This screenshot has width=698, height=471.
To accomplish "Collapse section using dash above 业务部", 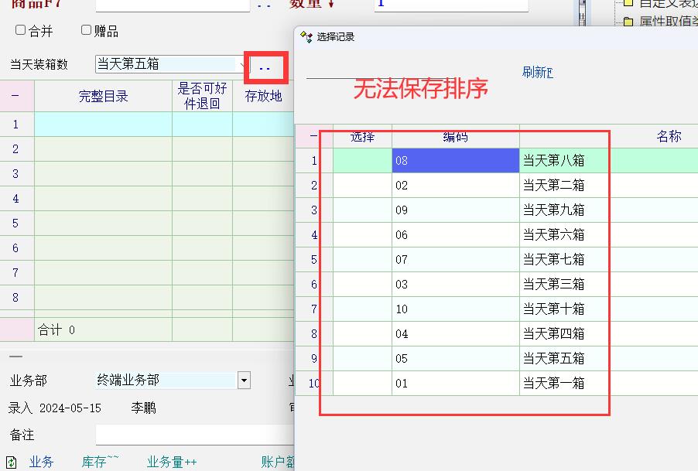I will pos(15,357).
